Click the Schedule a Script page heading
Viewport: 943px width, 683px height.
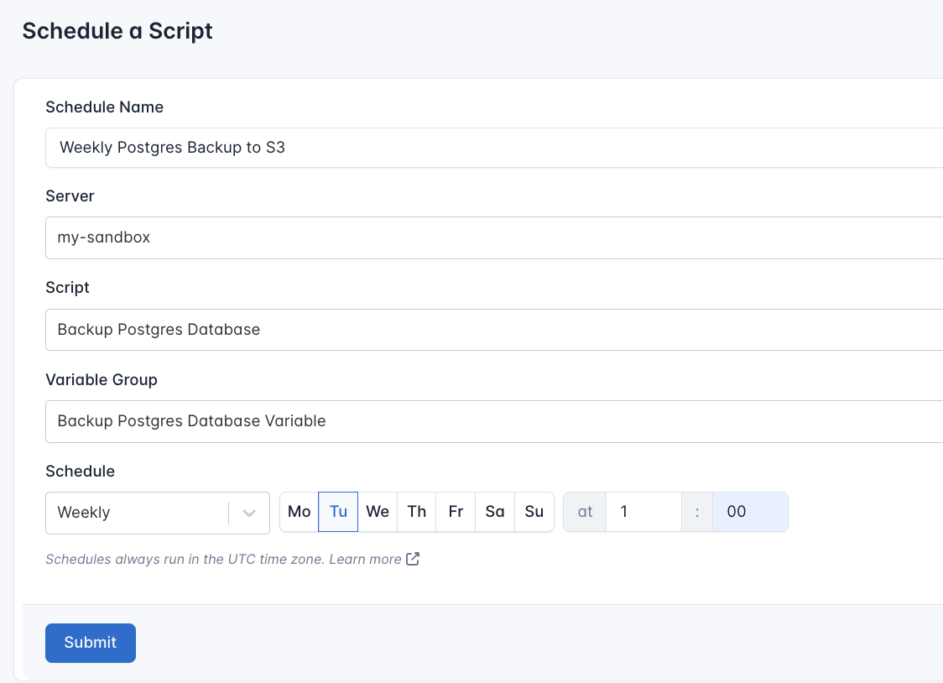[117, 31]
